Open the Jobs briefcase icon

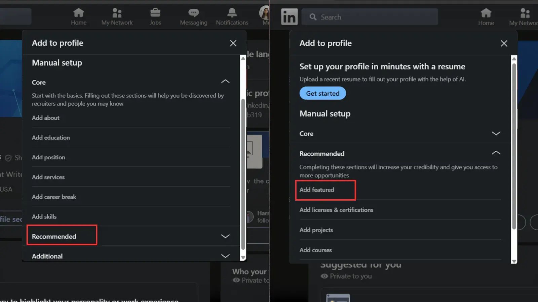pyautogui.click(x=155, y=13)
